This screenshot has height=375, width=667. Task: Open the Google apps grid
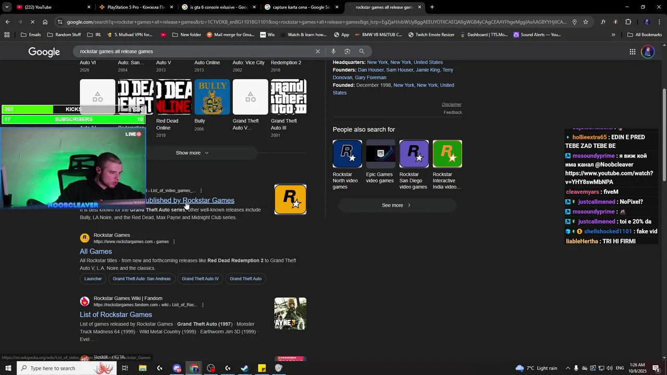632,52
